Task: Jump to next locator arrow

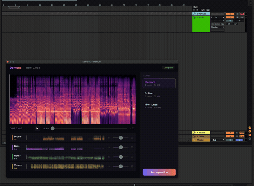Action: (x=197, y=10)
